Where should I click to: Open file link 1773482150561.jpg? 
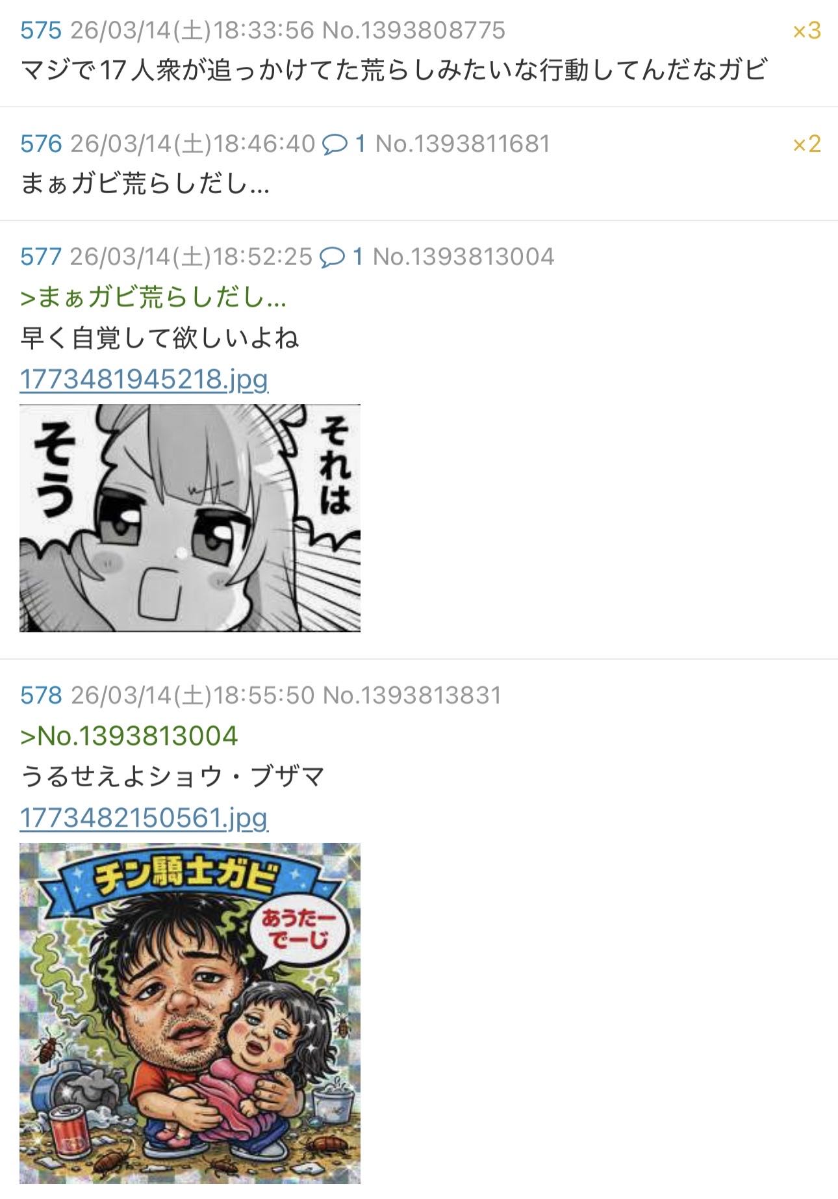tap(144, 818)
